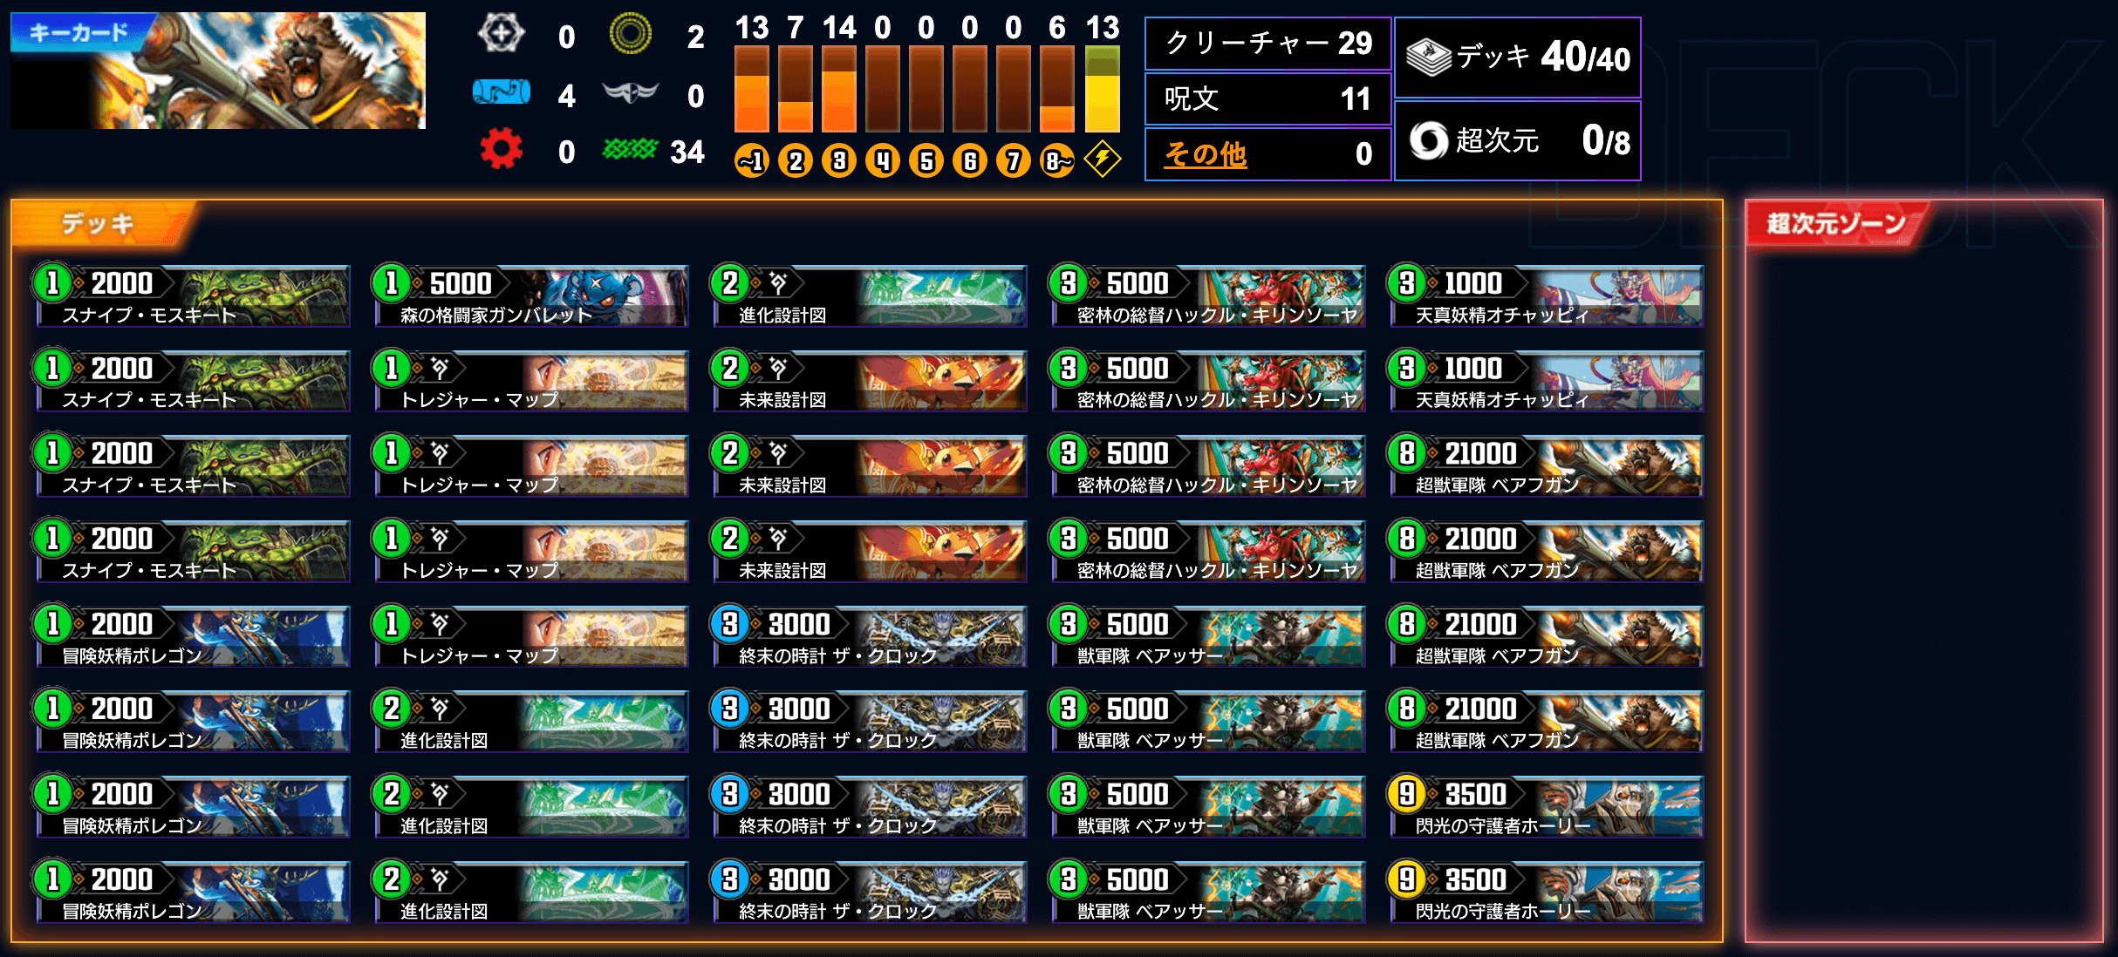2118x957 pixels.
Task: Open the first スナイプ・モスキート card
Action: (x=192, y=296)
